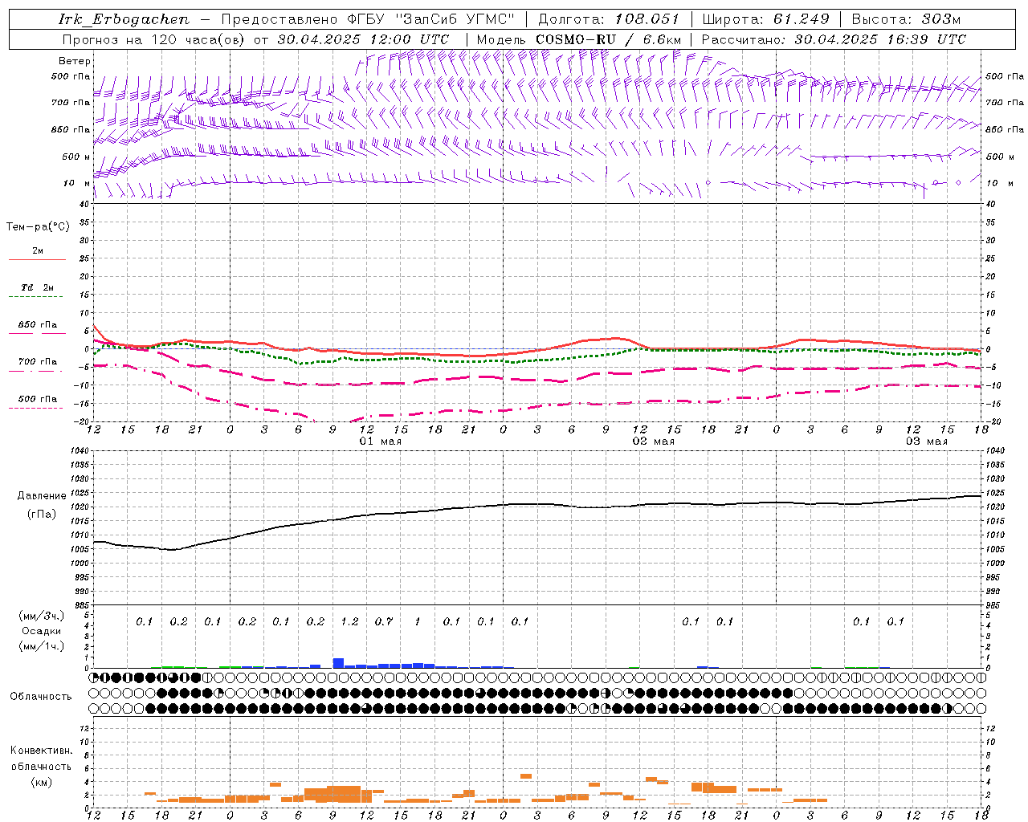Click the Ветер panel label

tap(75, 61)
